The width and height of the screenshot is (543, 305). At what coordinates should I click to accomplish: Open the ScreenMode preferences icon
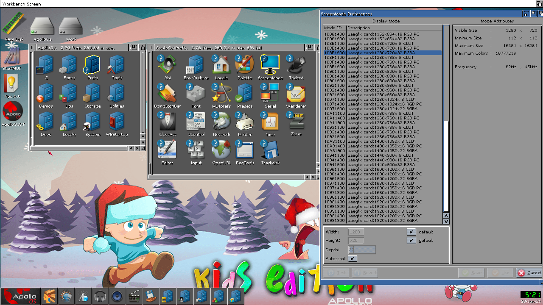tap(270, 65)
